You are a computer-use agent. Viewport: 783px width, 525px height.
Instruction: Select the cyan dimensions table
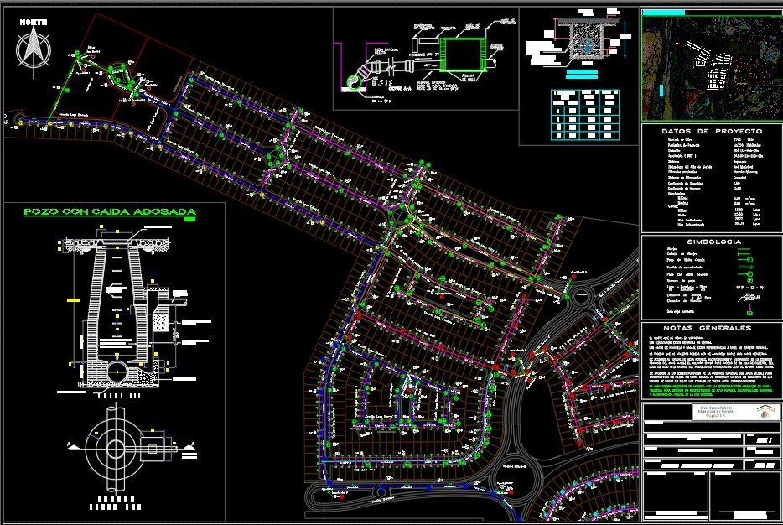point(585,113)
